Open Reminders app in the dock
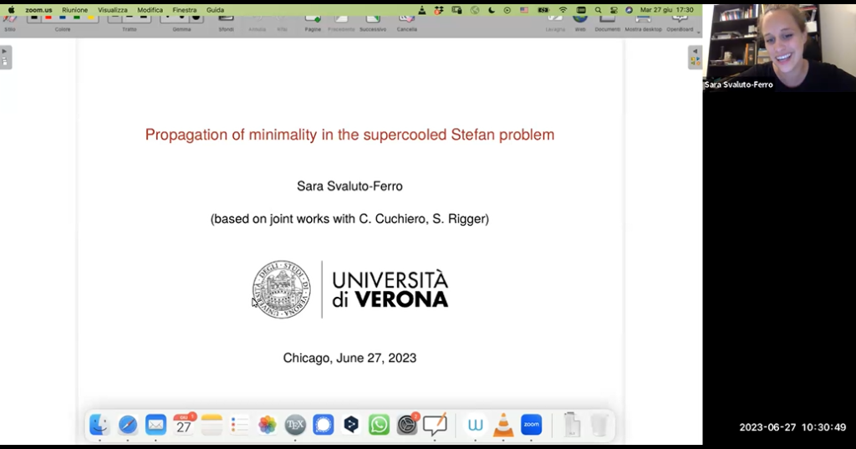The image size is (856, 449). [x=240, y=425]
